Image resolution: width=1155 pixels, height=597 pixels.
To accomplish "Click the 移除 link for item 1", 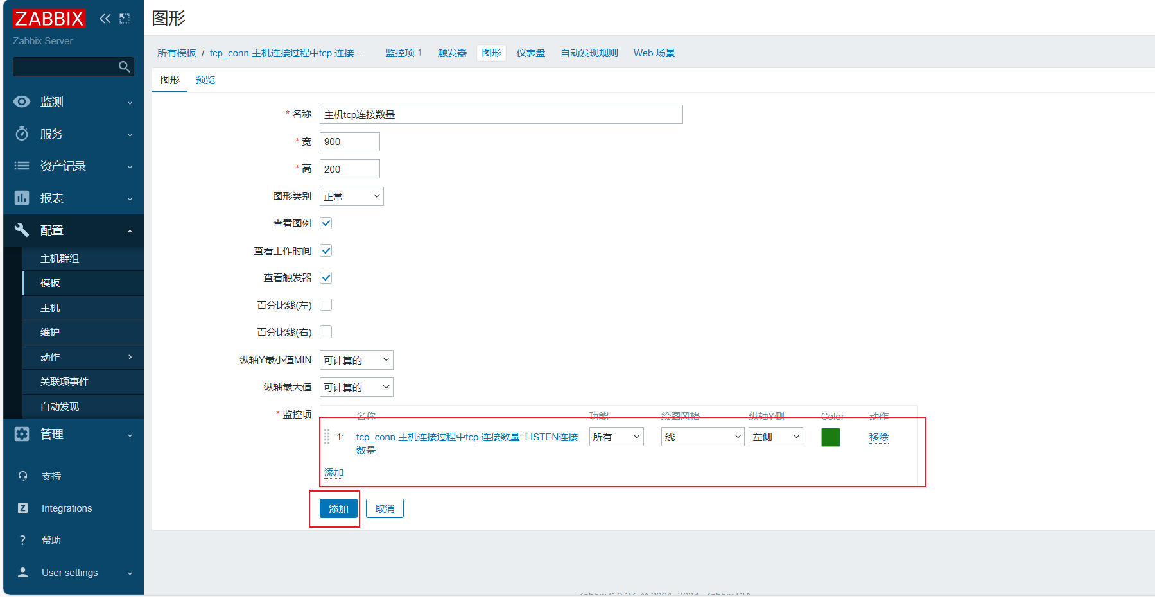I will [x=879, y=437].
